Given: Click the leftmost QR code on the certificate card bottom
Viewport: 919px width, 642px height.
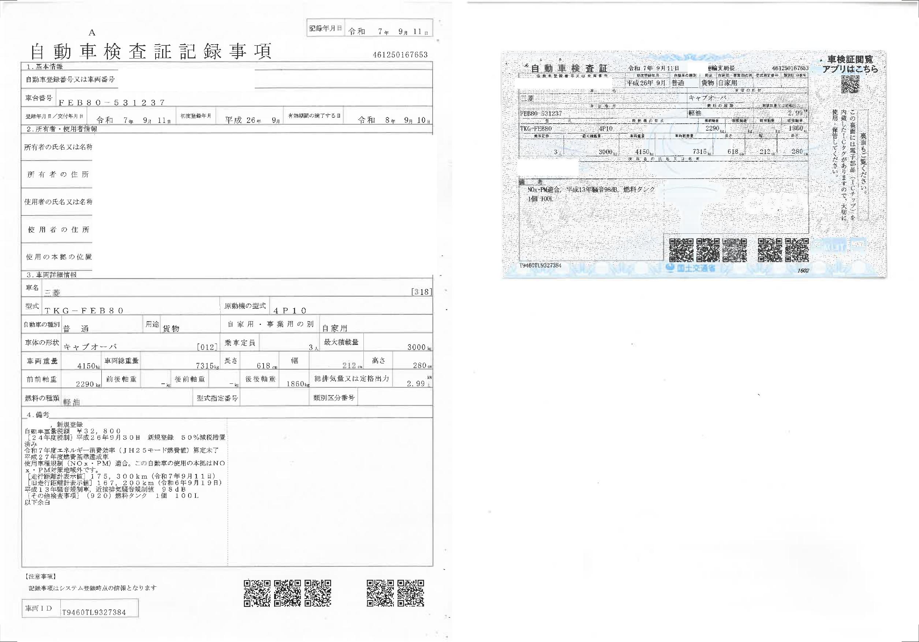Looking at the screenshot, I should coord(681,249).
